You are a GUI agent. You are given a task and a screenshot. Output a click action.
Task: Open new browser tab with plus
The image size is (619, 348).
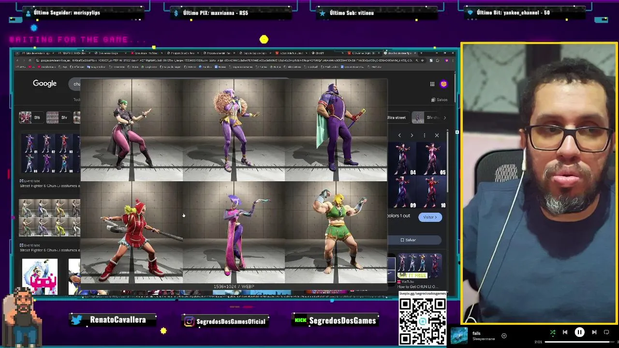(421, 53)
